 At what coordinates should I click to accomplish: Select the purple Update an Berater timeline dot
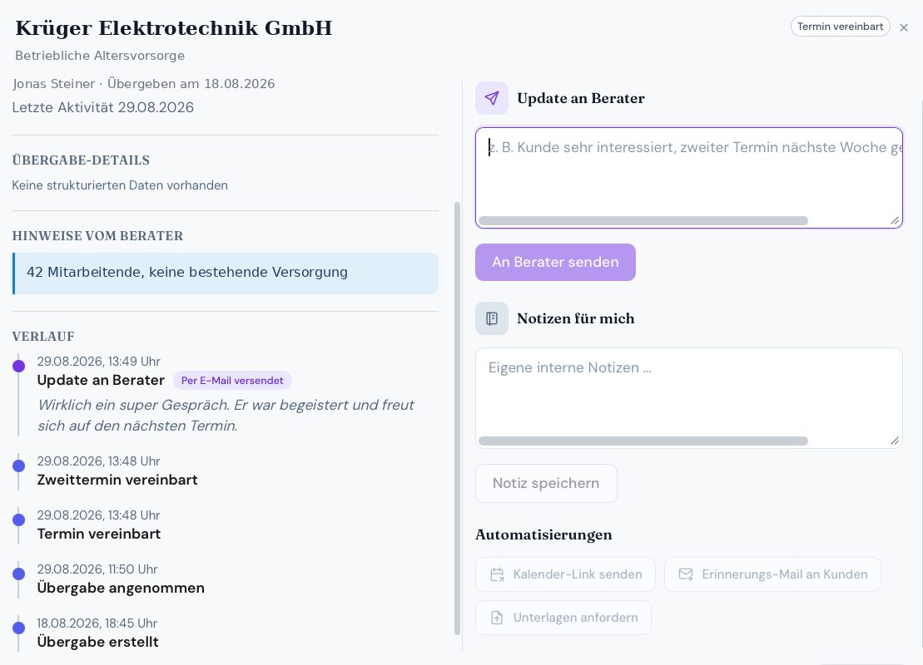pos(19,367)
